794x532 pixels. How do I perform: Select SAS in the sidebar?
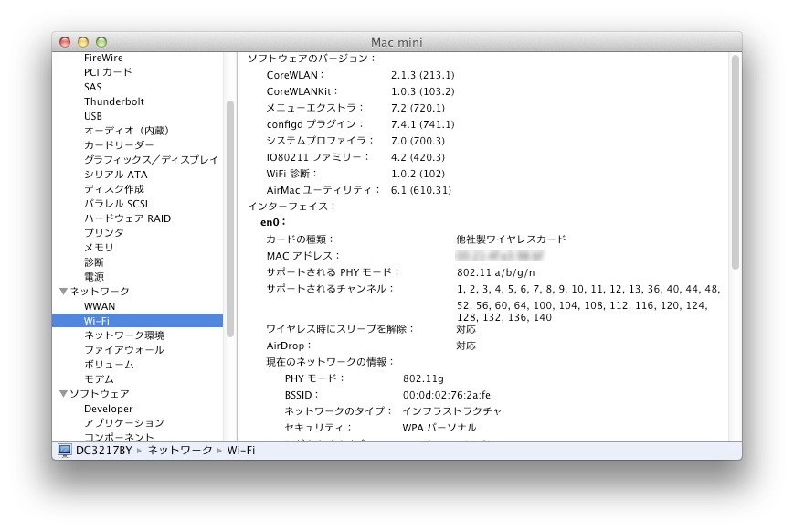(x=92, y=87)
